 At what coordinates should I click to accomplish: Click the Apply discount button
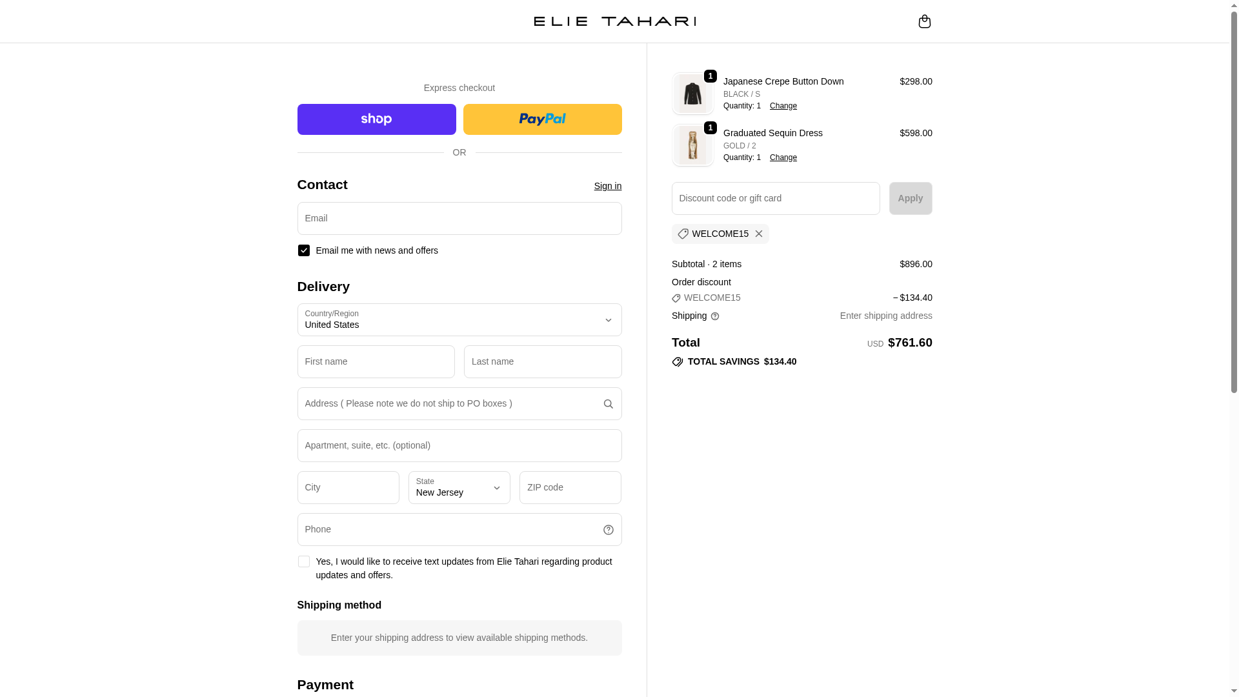coord(910,198)
